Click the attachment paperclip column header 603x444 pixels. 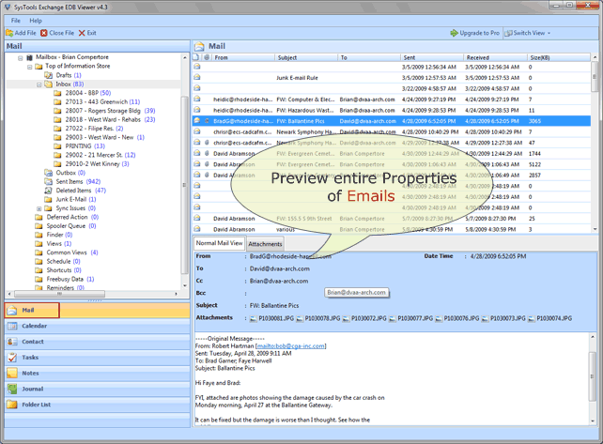[x=207, y=57]
